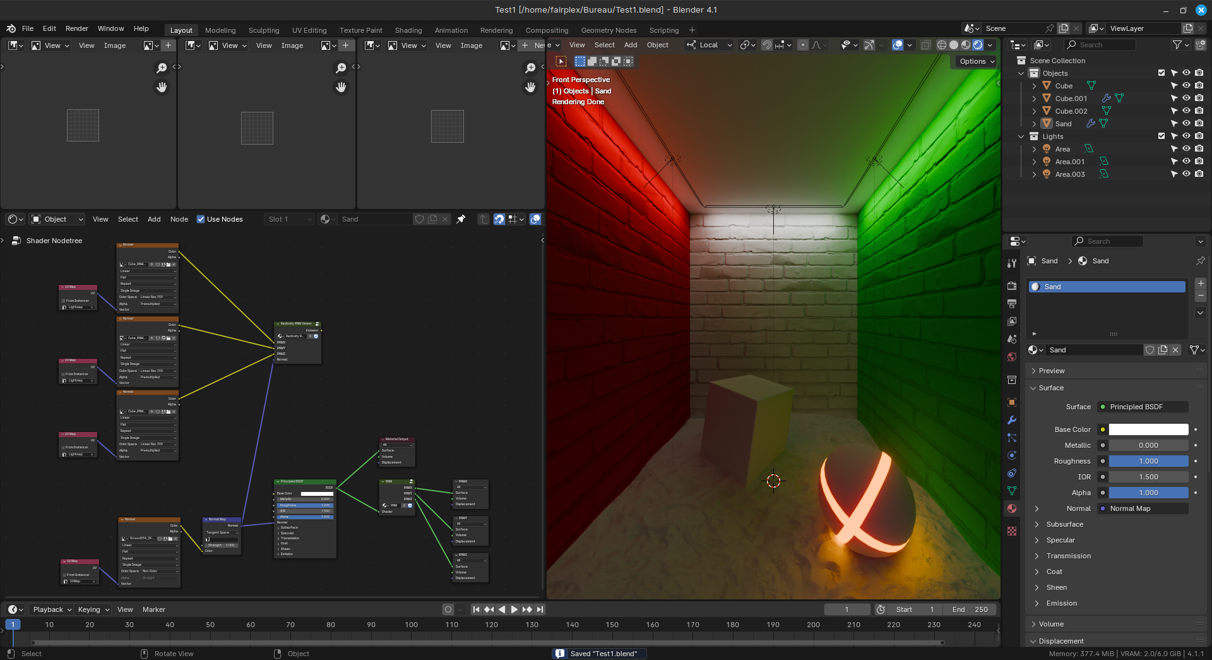Open the File menu
The height and width of the screenshot is (660, 1212).
(28, 28)
